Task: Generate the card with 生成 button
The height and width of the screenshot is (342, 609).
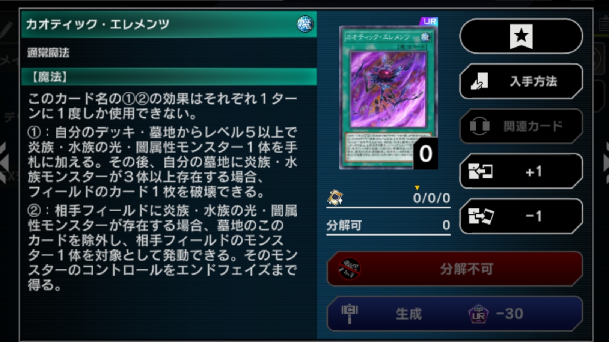Action: tap(455, 313)
